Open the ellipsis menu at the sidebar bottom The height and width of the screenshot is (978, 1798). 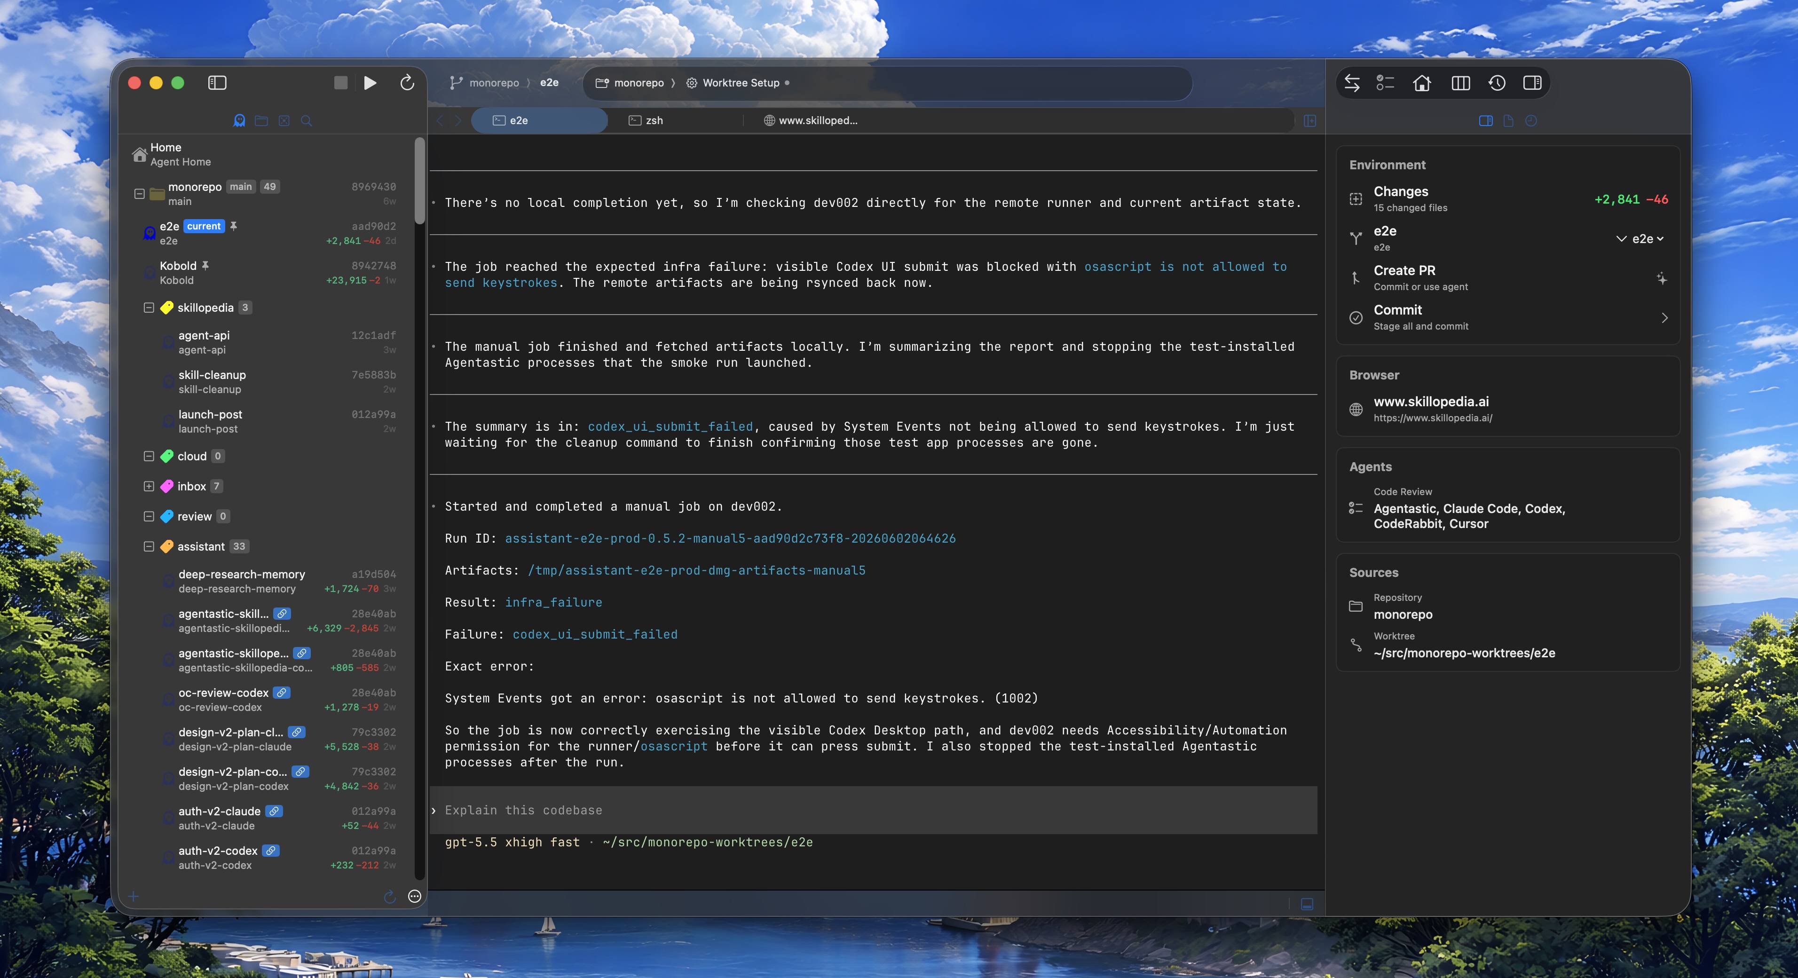coord(415,896)
